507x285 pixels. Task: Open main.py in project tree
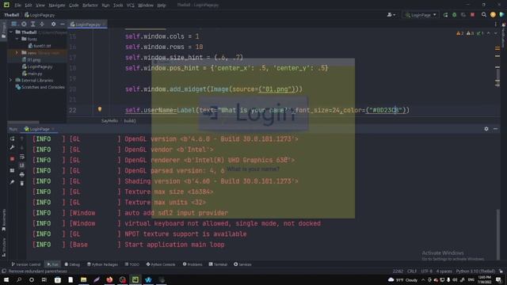click(x=35, y=74)
